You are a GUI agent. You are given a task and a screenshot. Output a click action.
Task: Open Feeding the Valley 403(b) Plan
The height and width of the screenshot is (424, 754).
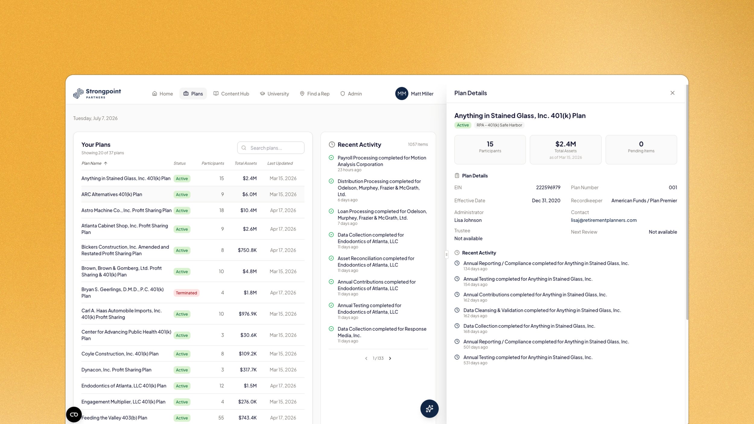coord(193,418)
